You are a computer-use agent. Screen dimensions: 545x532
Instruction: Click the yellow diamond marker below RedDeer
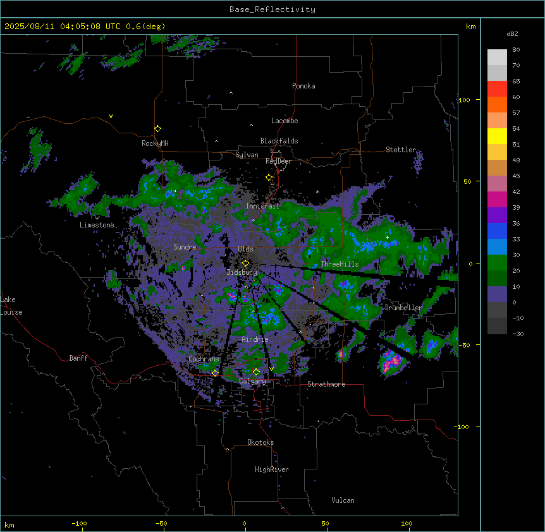click(x=269, y=178)
